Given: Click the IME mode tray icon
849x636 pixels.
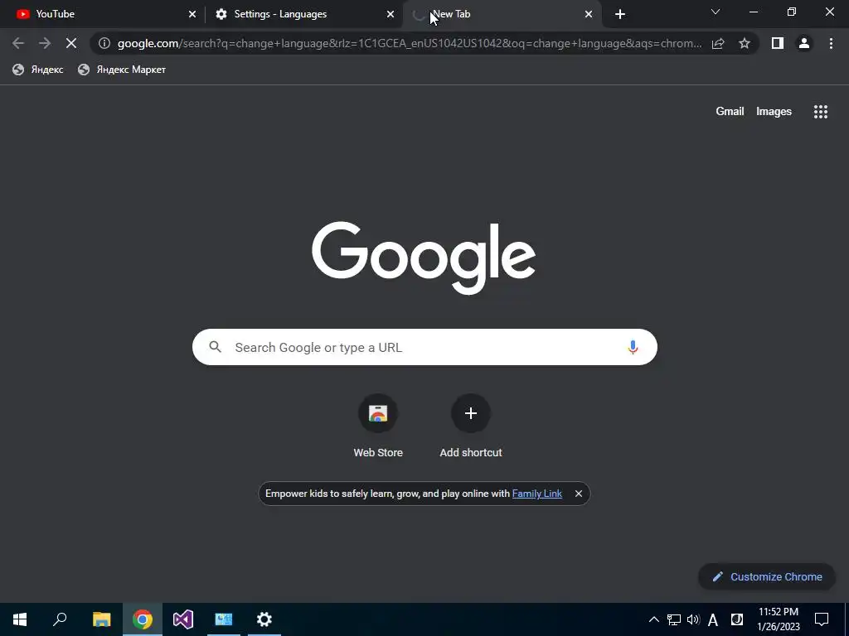Looking at the screenshot, I should point(737,619).
